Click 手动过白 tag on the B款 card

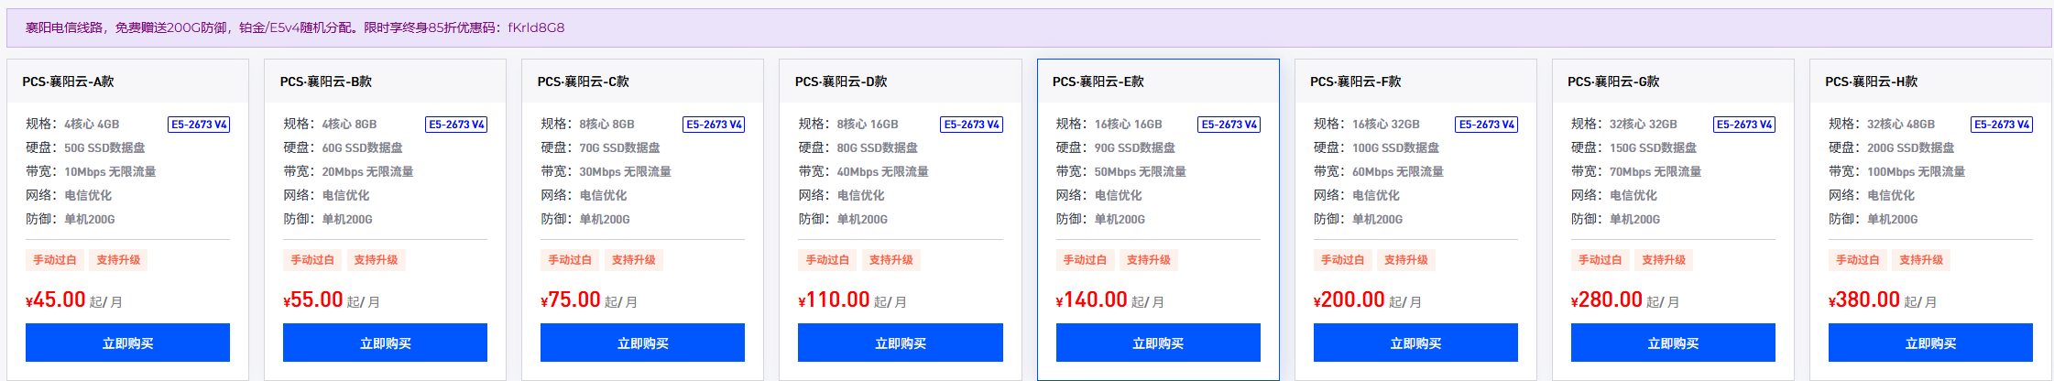[x=312, y=260]
